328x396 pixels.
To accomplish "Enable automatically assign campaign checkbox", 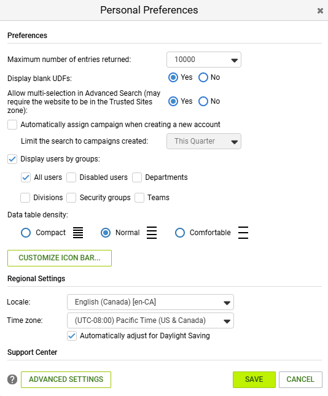I will click(12, 125).
